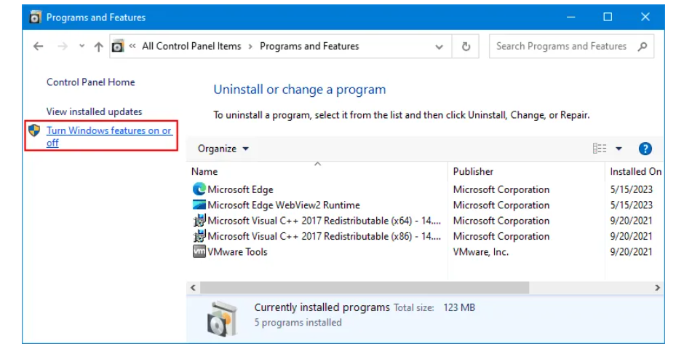Sort by Name column header
The width and height of the screenshot is (676, 346).
[204, 171]
